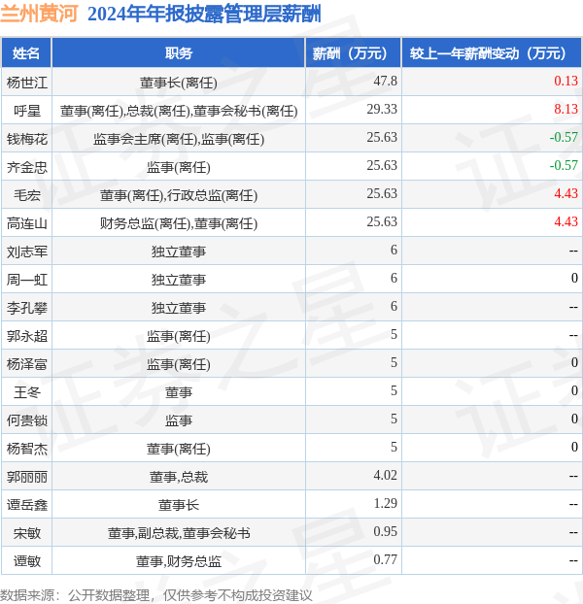
Task: Click the name 谭岳鑫
Action: click(x=27, y=505)
